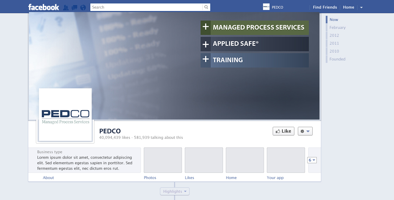Image resolution: width=394 pixels, height=200 pixels.
Task: Open the Your app thumbnail box
Action: click(286, 160)
